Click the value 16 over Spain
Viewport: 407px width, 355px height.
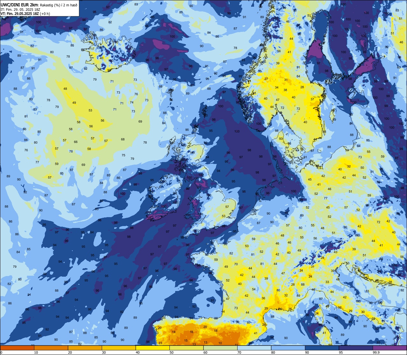pos(191,332)
